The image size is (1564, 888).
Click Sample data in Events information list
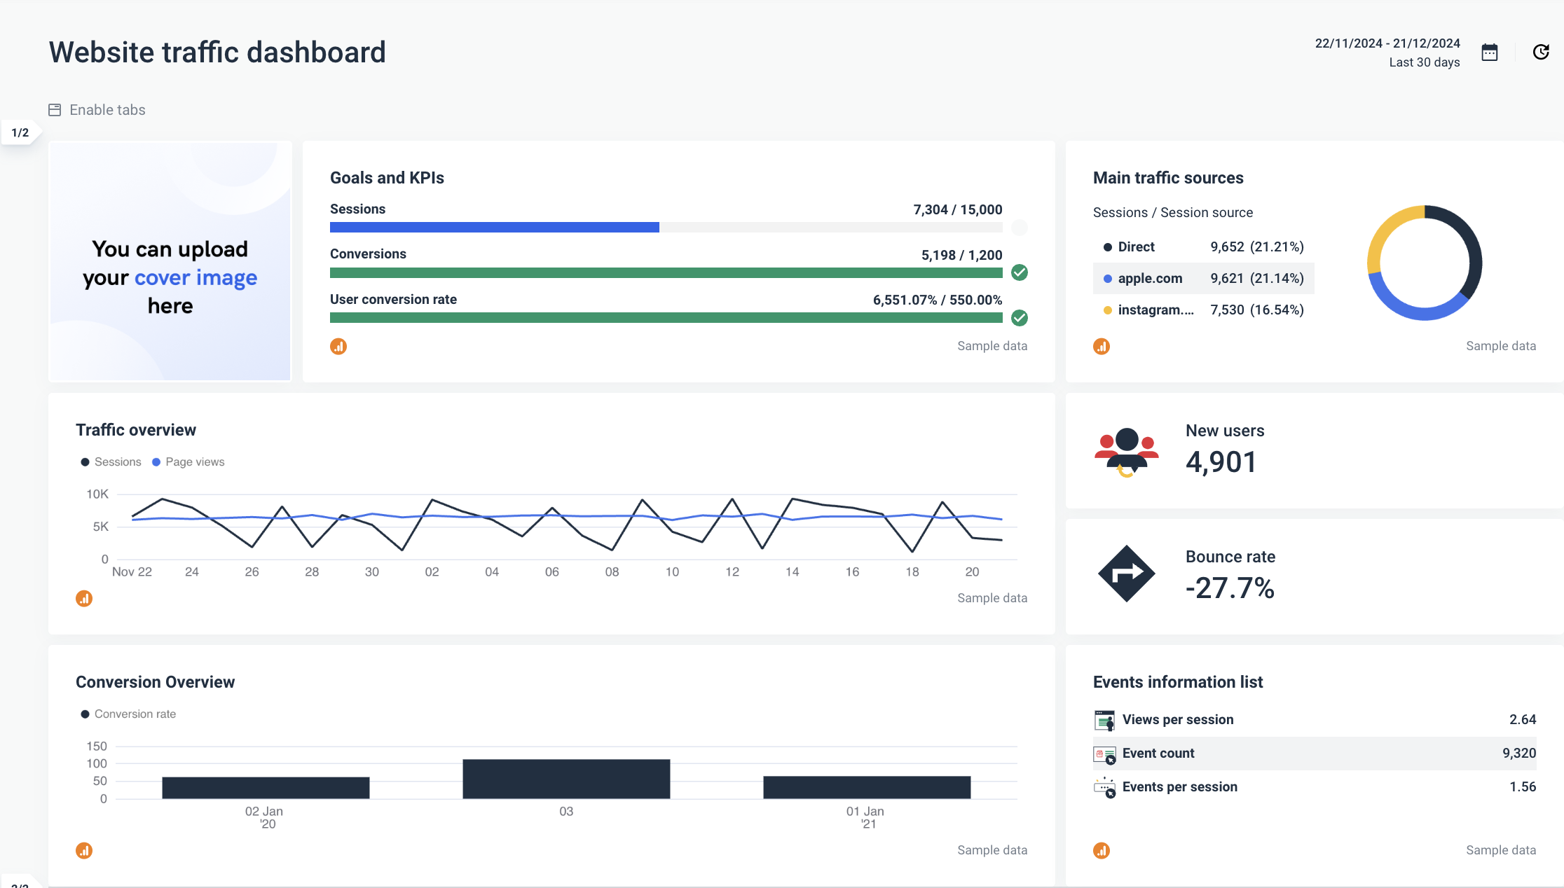point(1501,850)
